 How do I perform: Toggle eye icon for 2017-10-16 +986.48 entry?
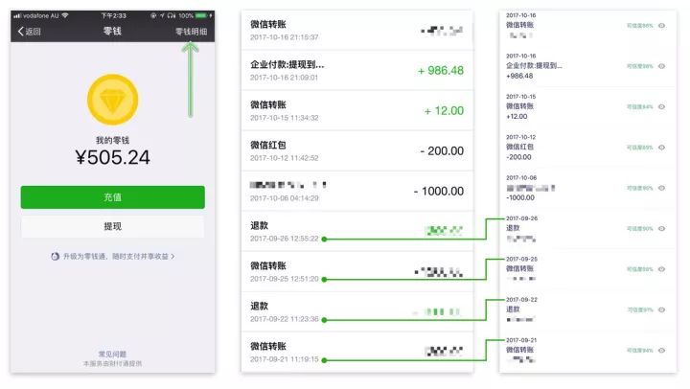click(x=661, y=66)
